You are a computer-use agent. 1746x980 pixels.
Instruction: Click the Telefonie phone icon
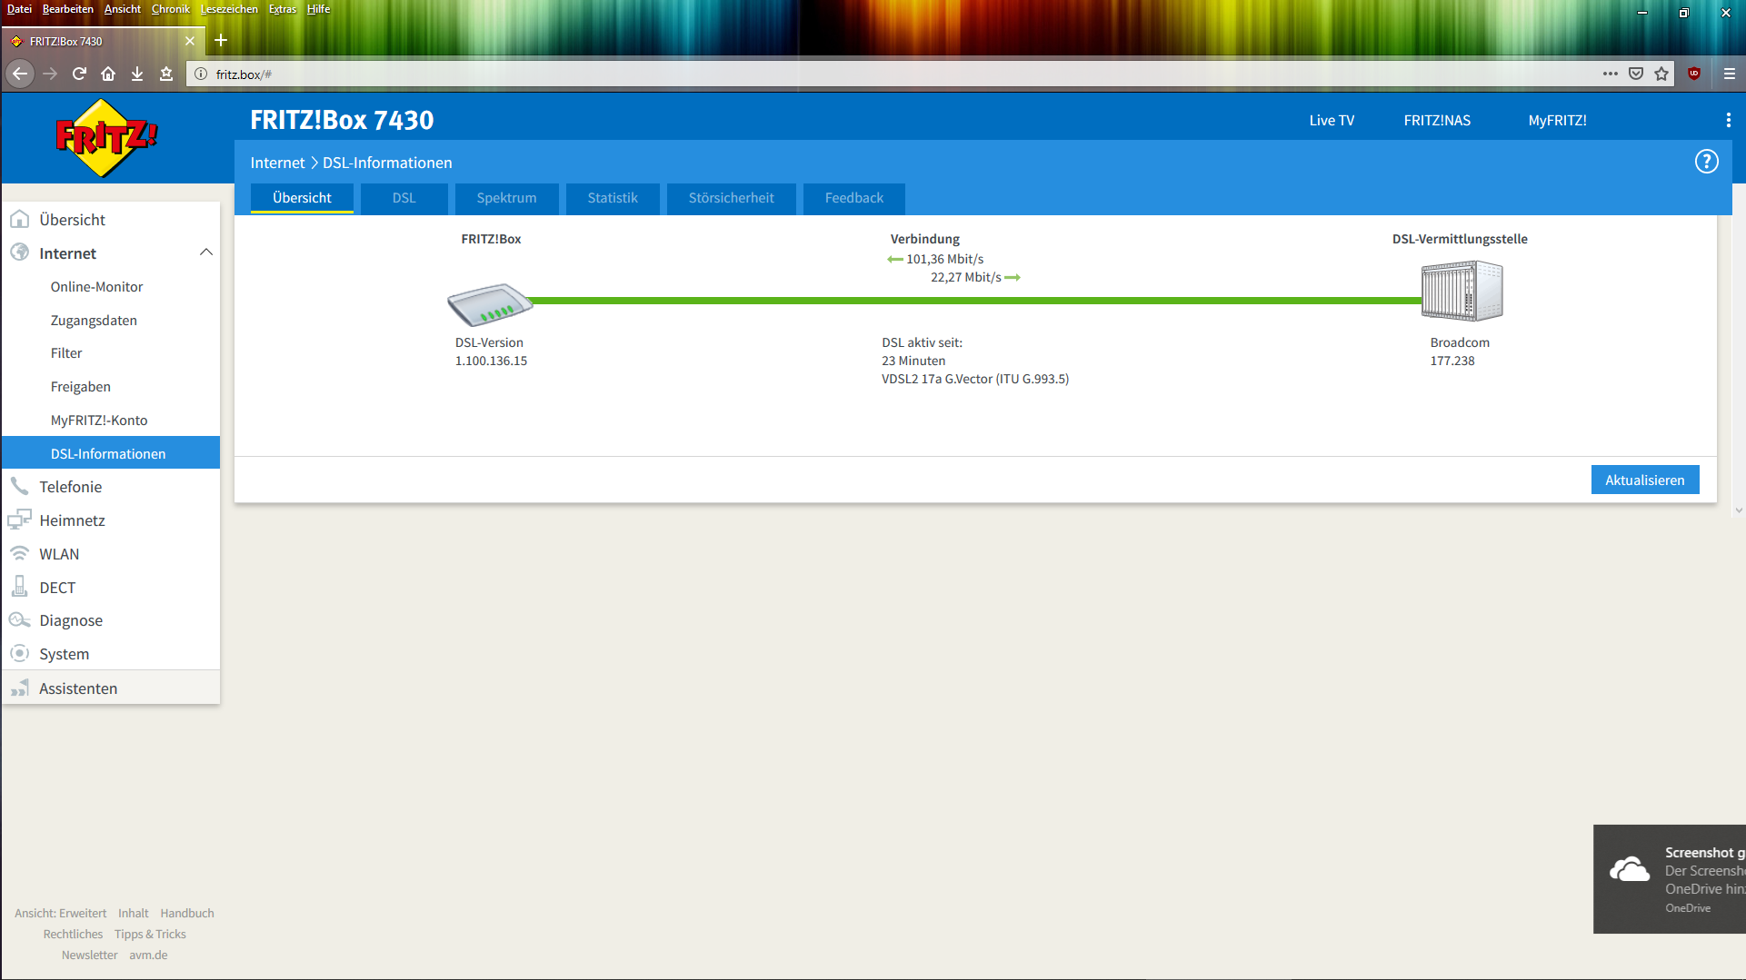click(19, 486)
